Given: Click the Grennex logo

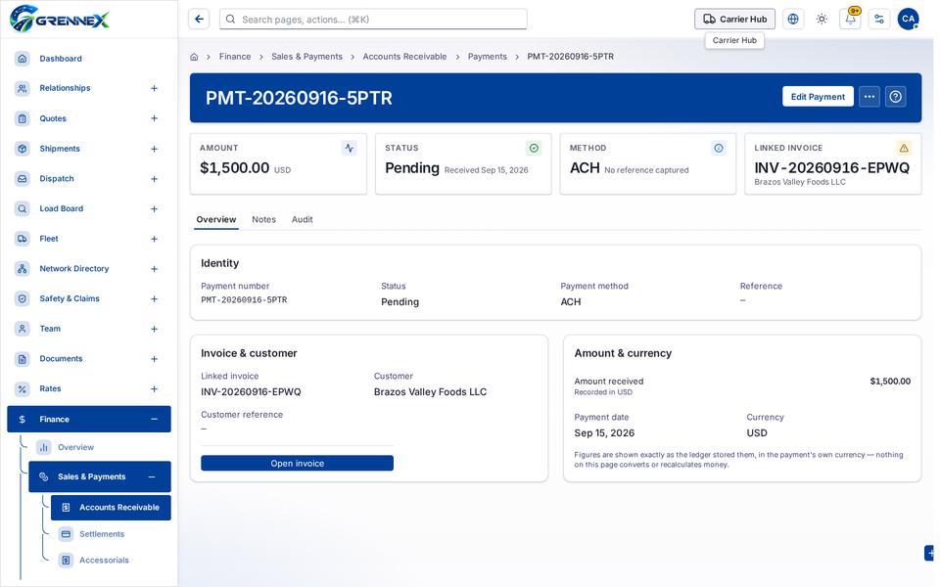Looking at the screenshot, I should pyautogui.click(x=60, y=19).
